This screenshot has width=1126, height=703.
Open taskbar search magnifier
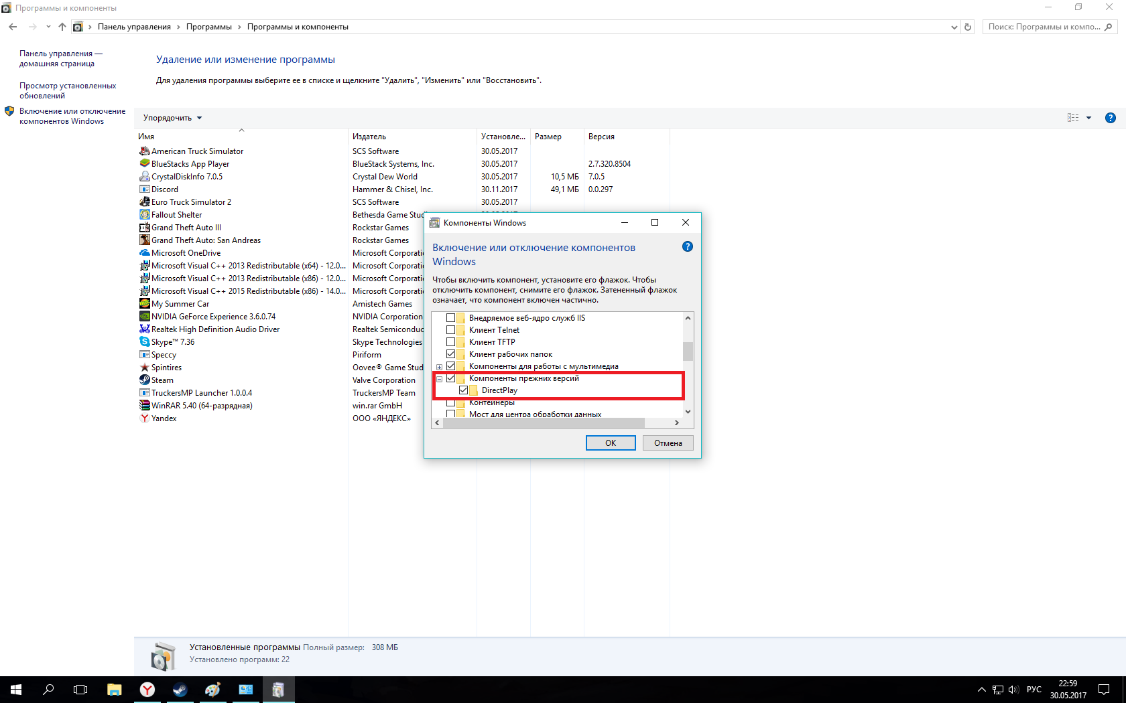point(48,690)
